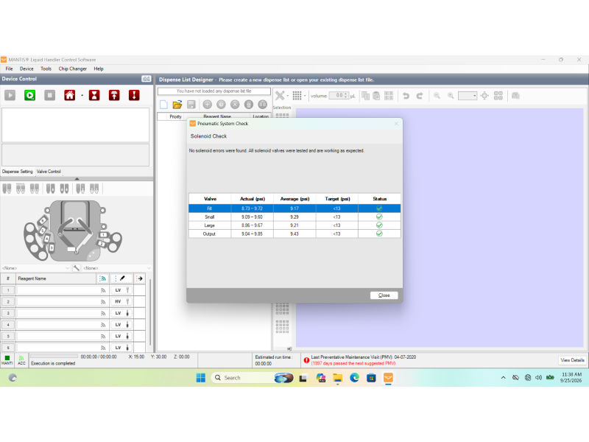The width and height of the screenshot is (589, 442).
Task: Open Windows Start menu
Action: pyautogui.click(x=200, y=378)
